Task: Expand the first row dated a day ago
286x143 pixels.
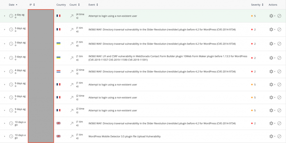Action: click(5, 16)
